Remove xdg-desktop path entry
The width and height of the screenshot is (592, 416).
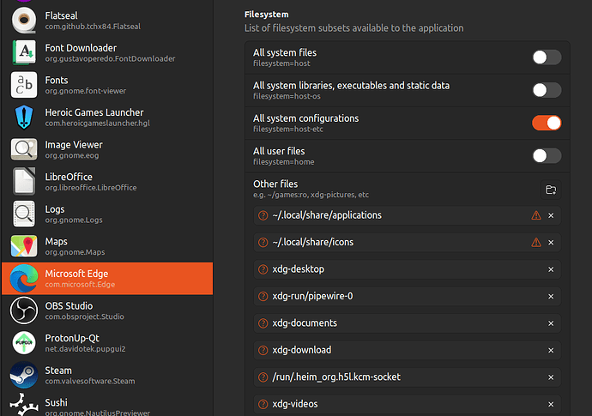(x=551, y=269)
